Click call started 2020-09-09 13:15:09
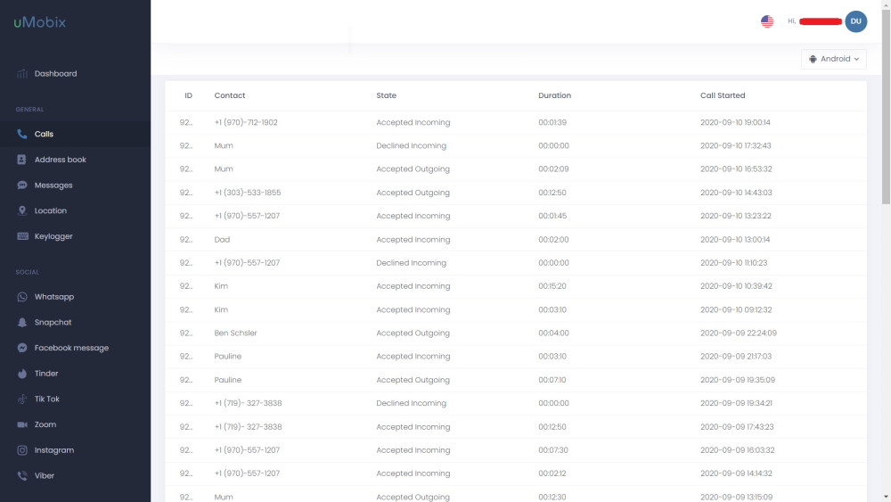Viewport: 891px width, 502px height. (x=737, y=497)
